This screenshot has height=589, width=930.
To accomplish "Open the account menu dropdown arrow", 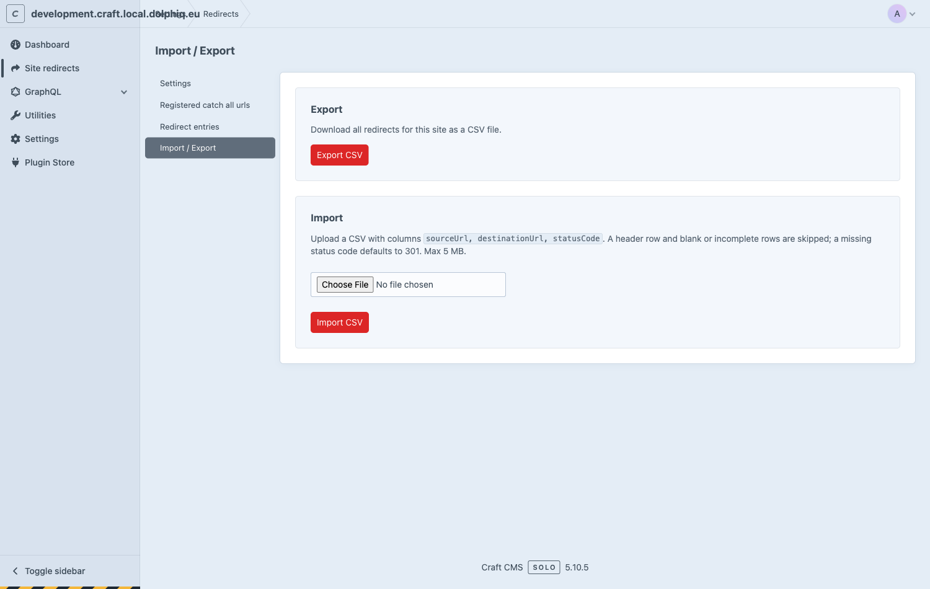I will tap(912, 14).
